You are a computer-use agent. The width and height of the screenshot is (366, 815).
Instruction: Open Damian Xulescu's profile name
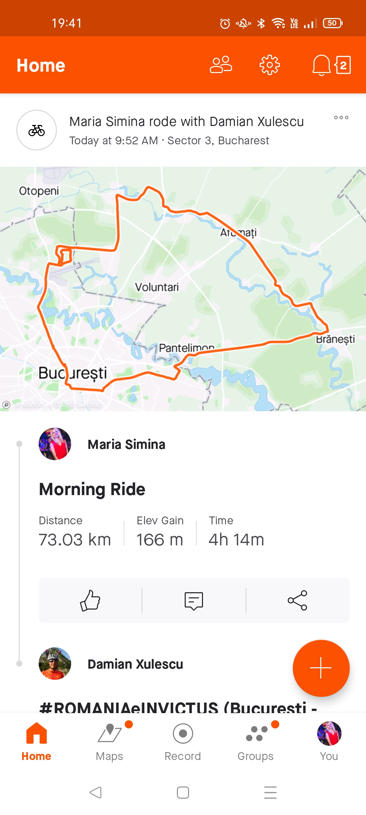point(135,664)
